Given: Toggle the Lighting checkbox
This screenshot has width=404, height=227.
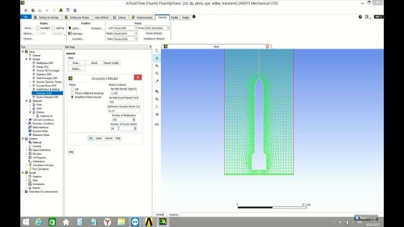Looking at the screenshot, I should (x=53, y=28).
